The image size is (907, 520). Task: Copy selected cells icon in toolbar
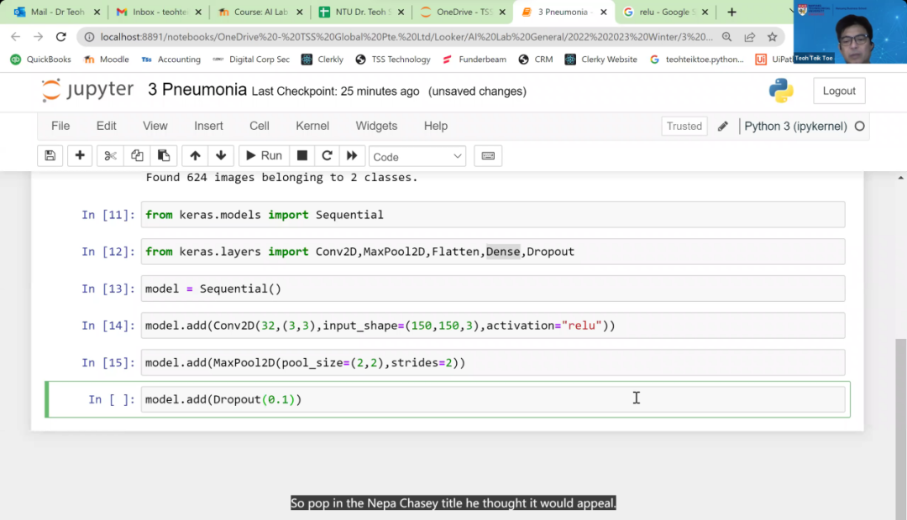pos(137,156)
